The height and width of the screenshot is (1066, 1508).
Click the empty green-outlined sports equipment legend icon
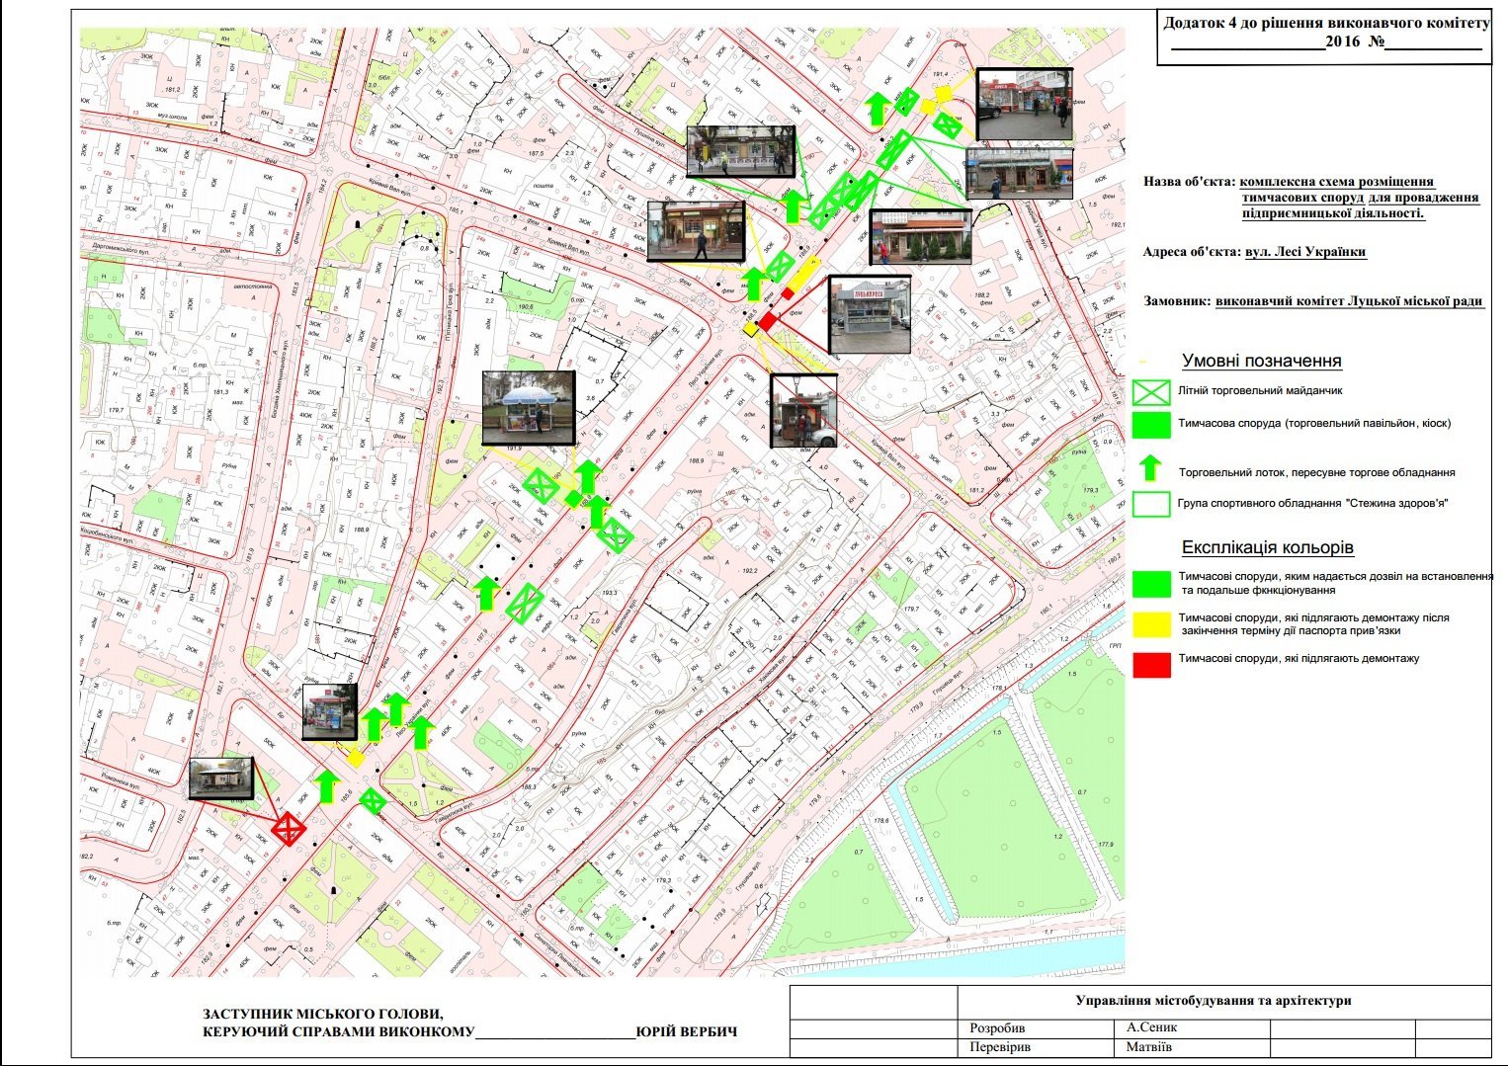(x=1151, y=504)
